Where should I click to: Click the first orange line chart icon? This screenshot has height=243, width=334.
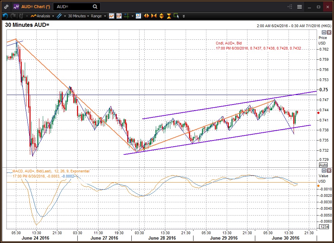pos(111,16)
